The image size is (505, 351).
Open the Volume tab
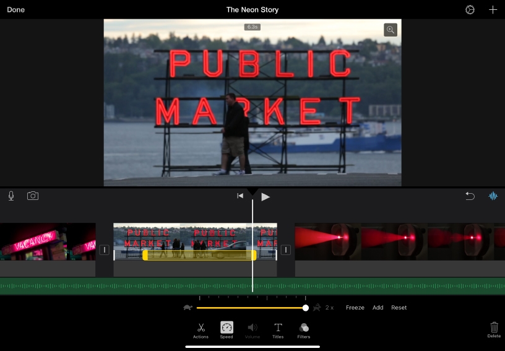(x=252, y=330)
